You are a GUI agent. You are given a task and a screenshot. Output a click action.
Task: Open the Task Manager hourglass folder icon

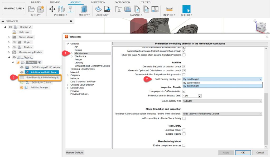(119, 9)
